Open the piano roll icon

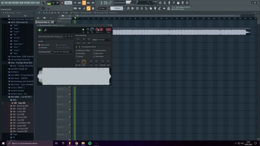133,8
